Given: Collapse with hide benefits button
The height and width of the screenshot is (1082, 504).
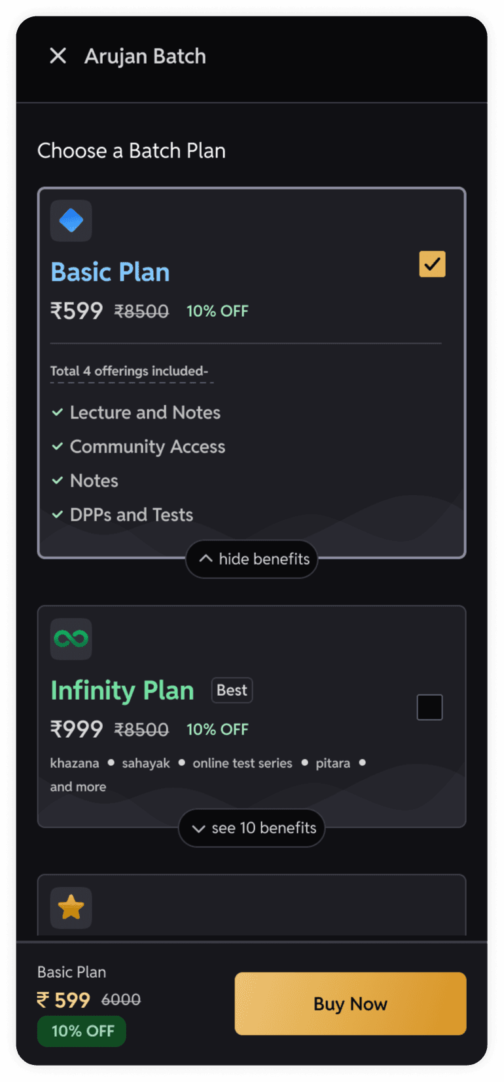Looking at the screenshot, I should (252, 559).
